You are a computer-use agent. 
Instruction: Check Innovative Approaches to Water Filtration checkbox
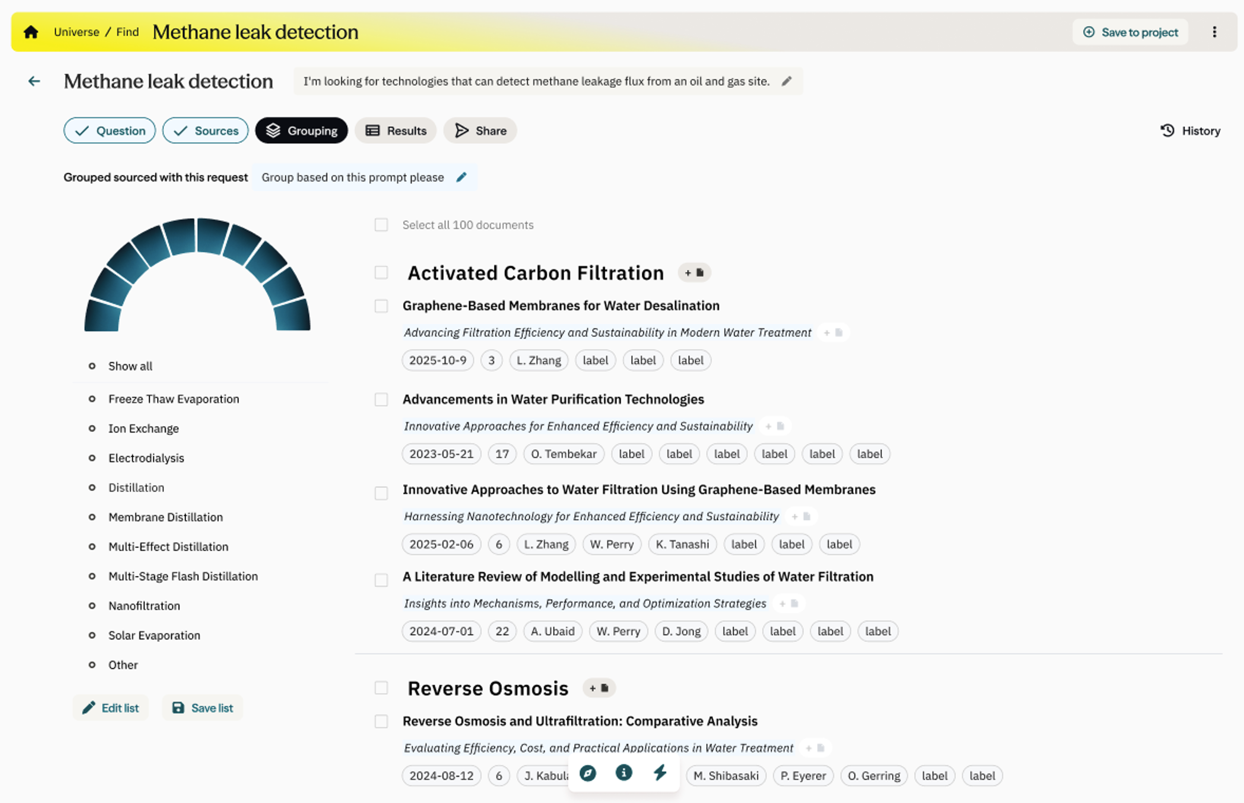(x=381, y=493)
